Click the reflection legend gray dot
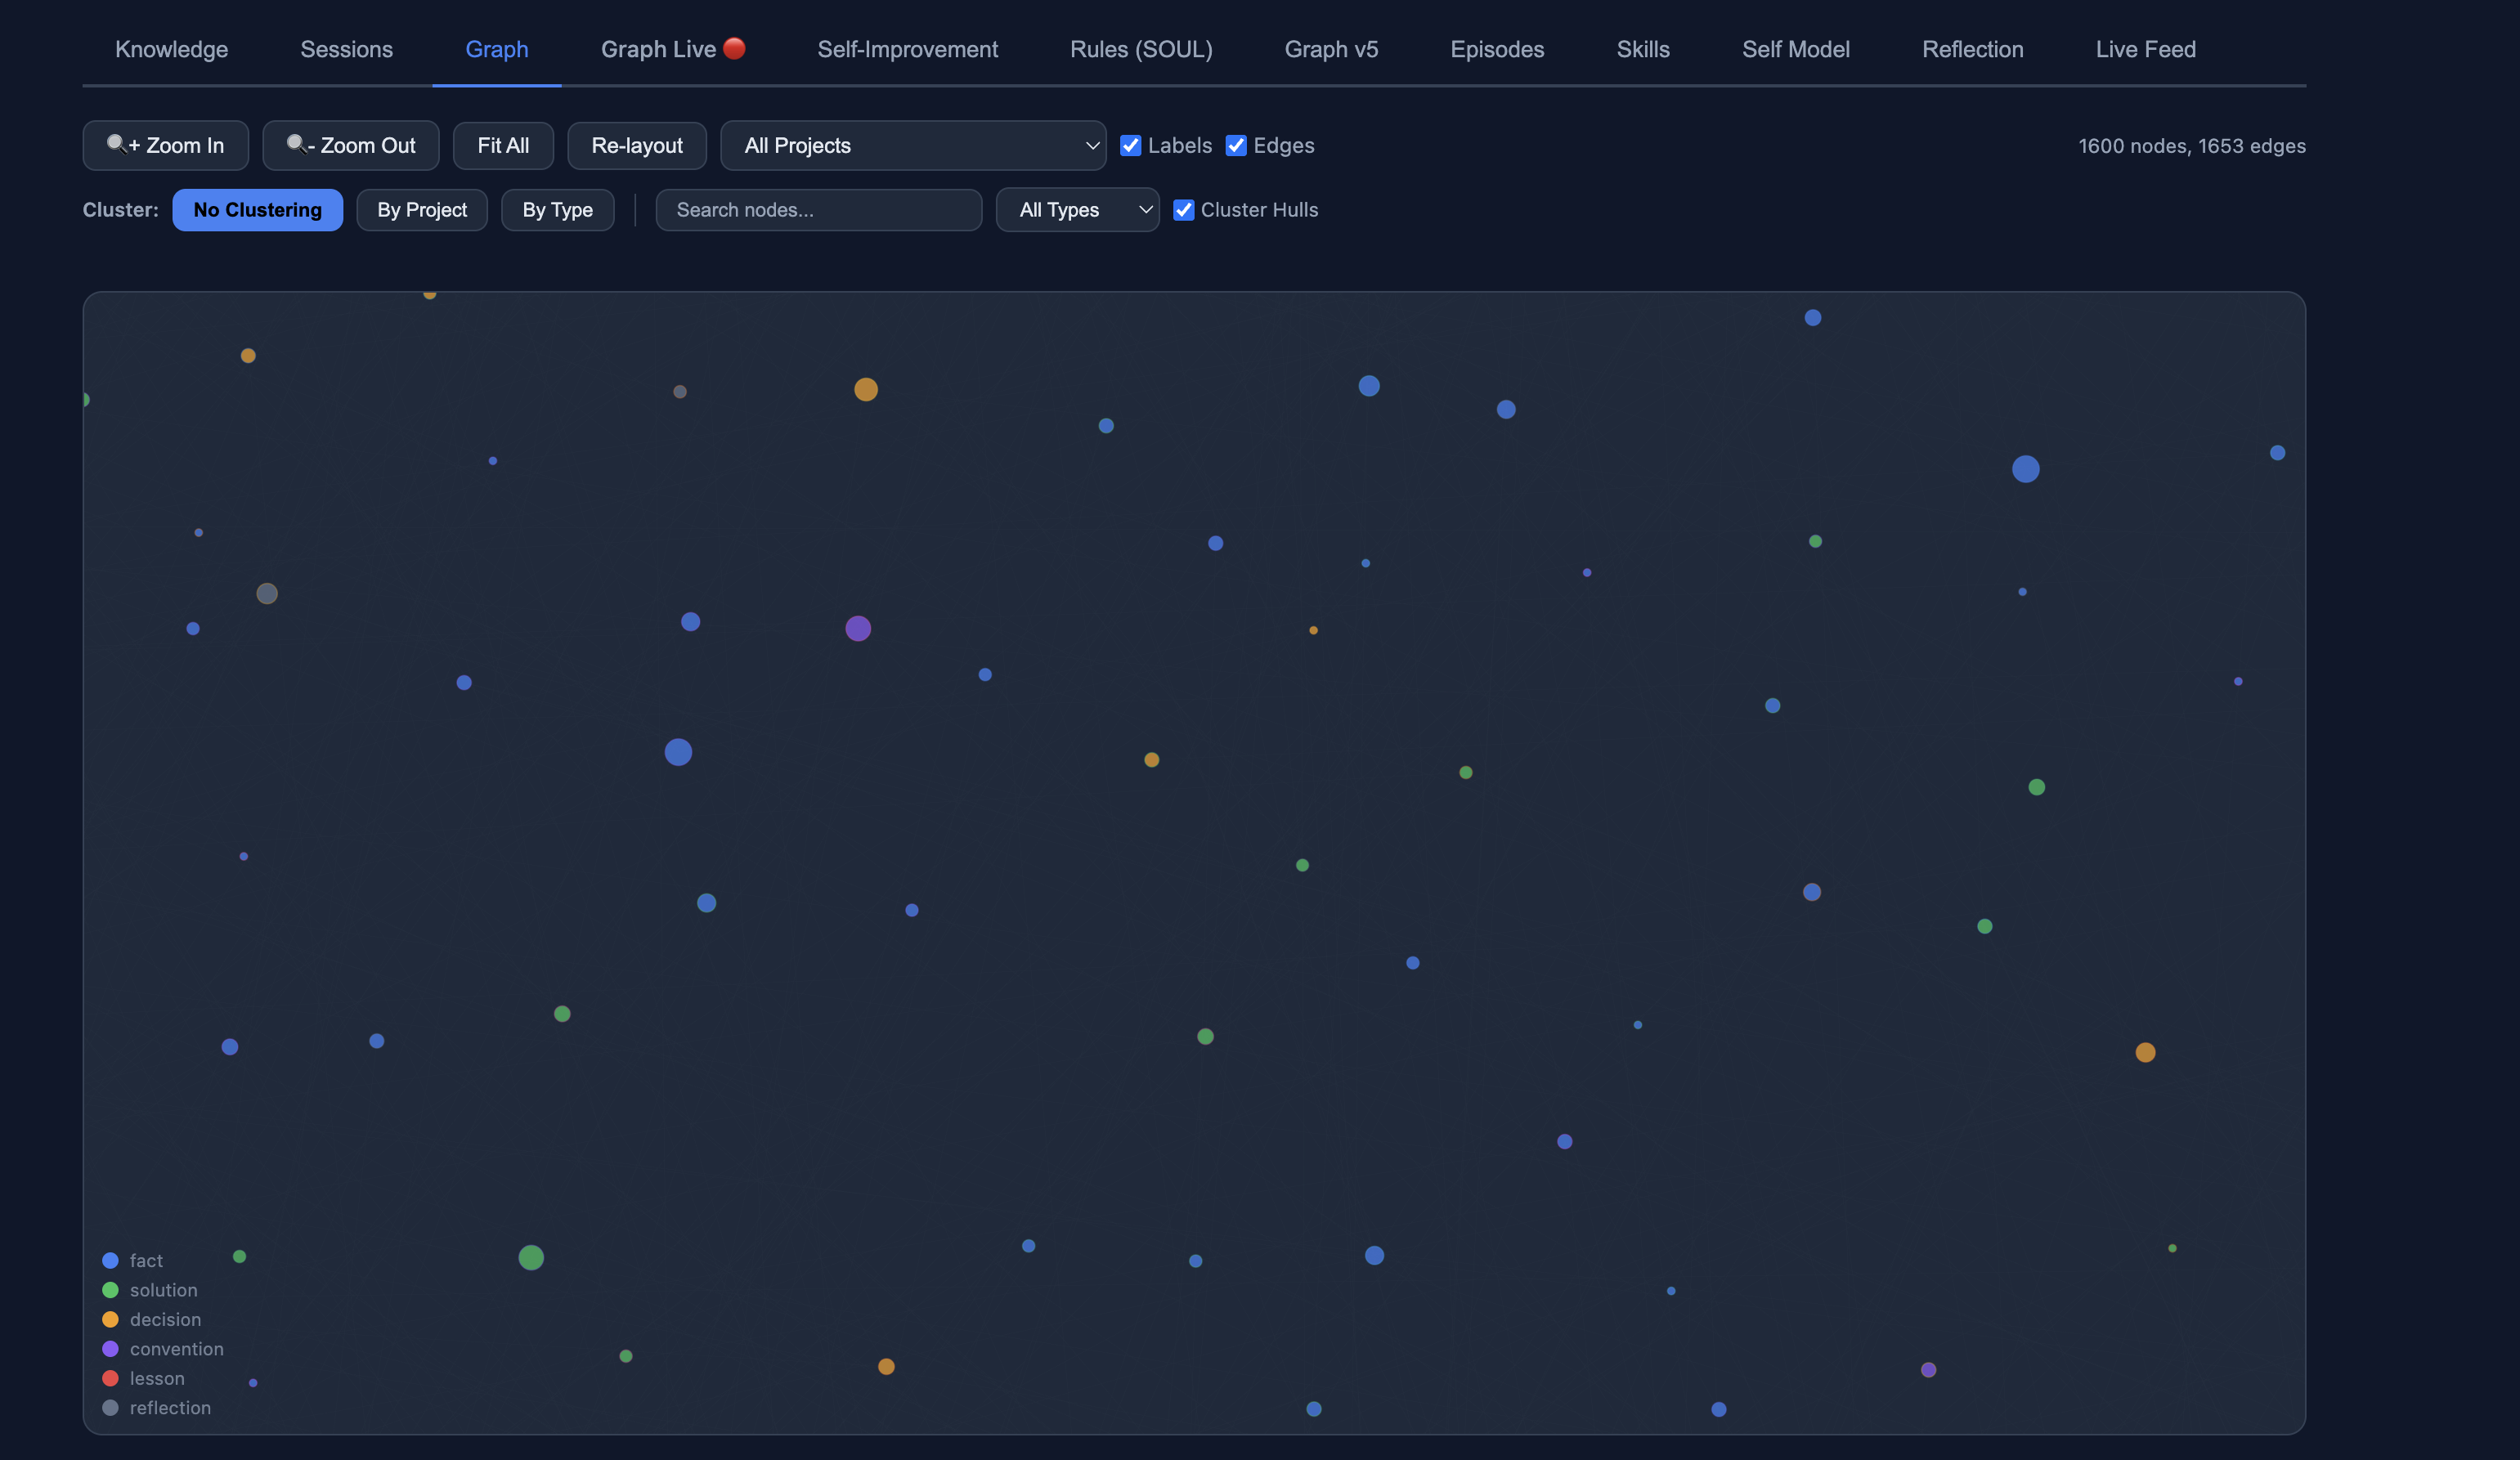The height and width of the screenshot is (1460, 2520). (x=110, y=1408)
